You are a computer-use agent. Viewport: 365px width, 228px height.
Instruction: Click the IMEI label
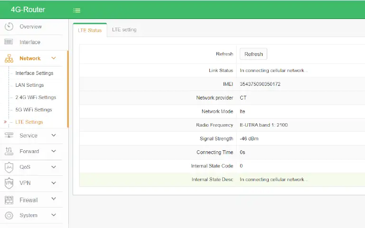(228, 84)
